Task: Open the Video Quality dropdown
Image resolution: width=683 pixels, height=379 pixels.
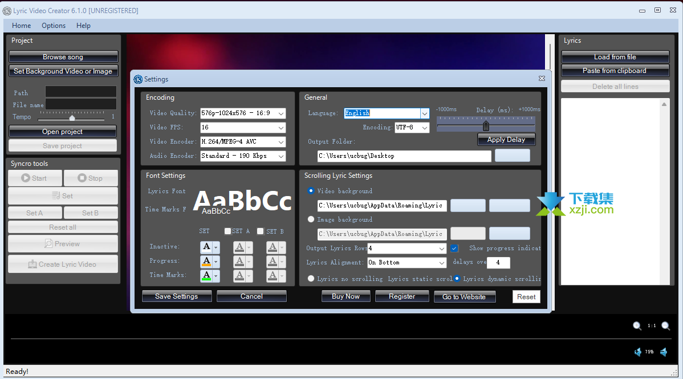Action: 281,113
